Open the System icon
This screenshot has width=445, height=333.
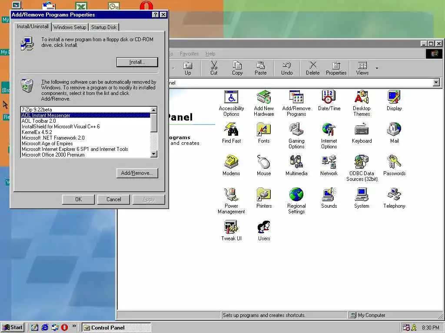(362, 198)
